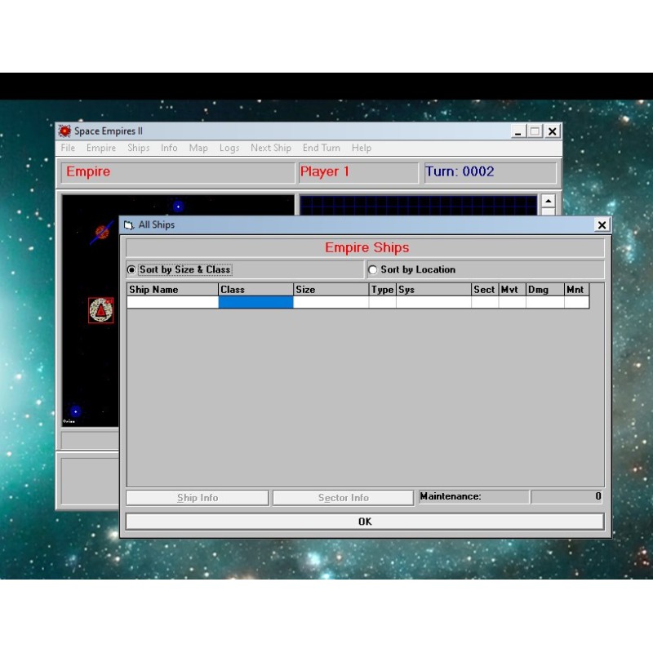Select the red-boxed ship icon on map
Screen dimensions: 653x653
100,310
